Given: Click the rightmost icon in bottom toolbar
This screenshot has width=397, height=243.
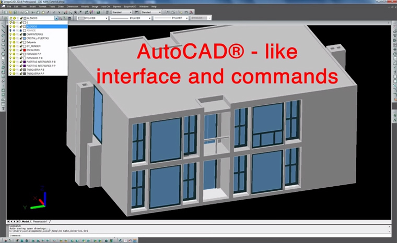Looking at the screenshot, I should [x=135, y=241].
